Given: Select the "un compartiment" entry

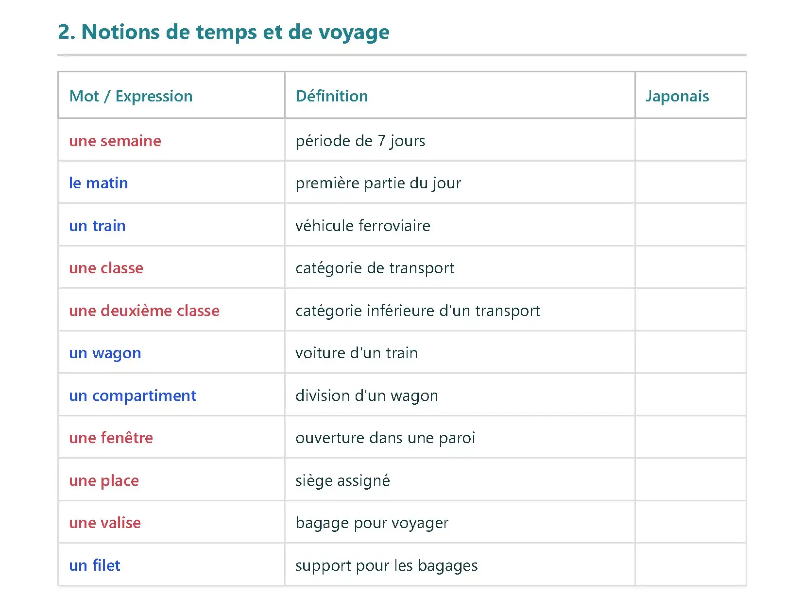Looking at the screenshot, I should pyautogui.click(x=133, y=396).
